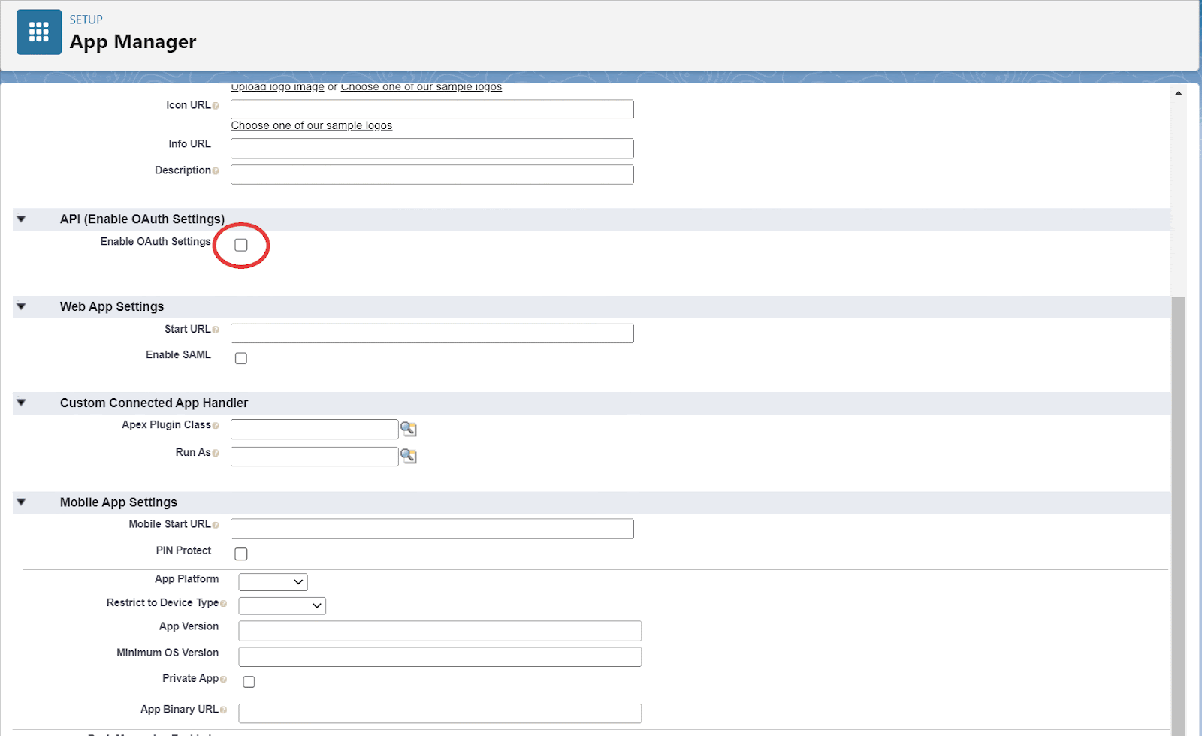Click help icon next to Restrict to Device Type
The height and width of the screenshot is (736, 1202).
tap(223, 603)
